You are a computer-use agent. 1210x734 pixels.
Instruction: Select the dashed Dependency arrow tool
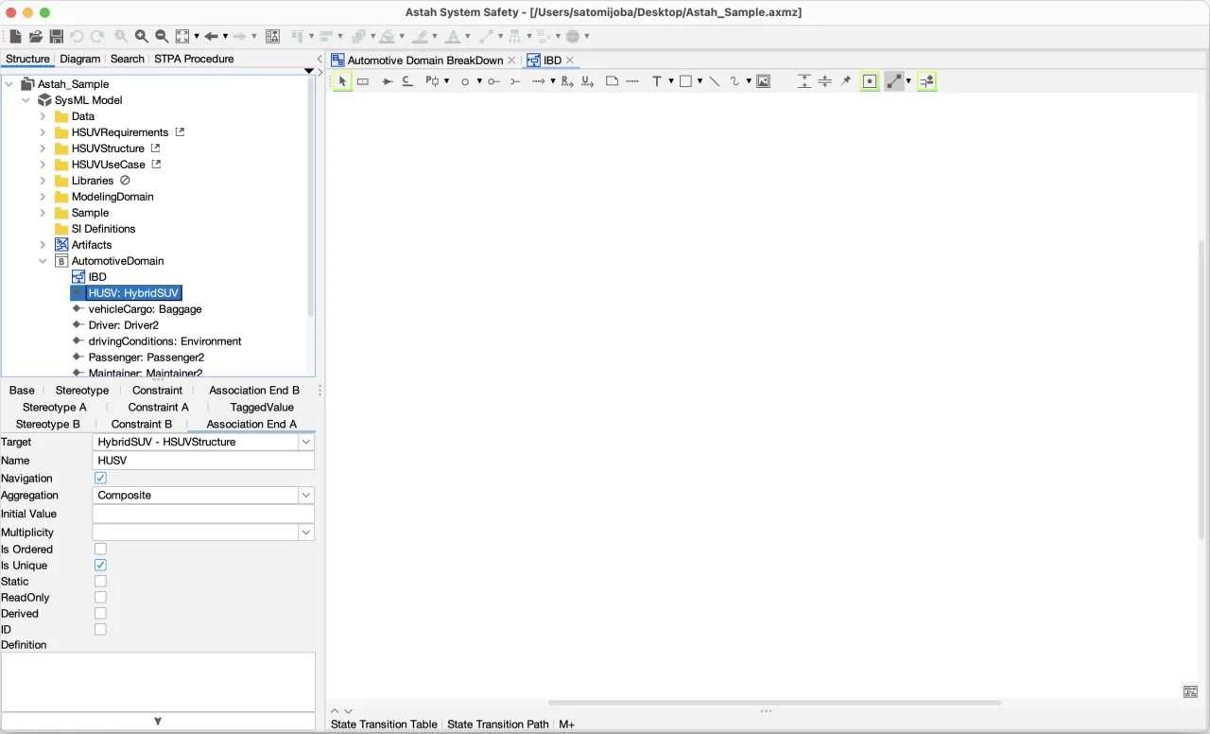(x=538, y=81)
